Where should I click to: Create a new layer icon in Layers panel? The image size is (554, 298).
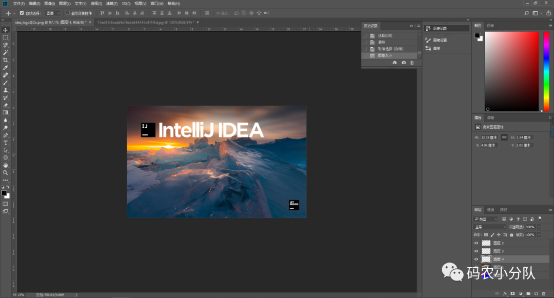tap(536, 293)
